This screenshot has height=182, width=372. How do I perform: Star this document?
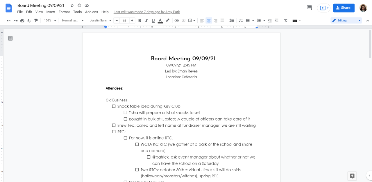pyautogui.click(x=72, y=6)
